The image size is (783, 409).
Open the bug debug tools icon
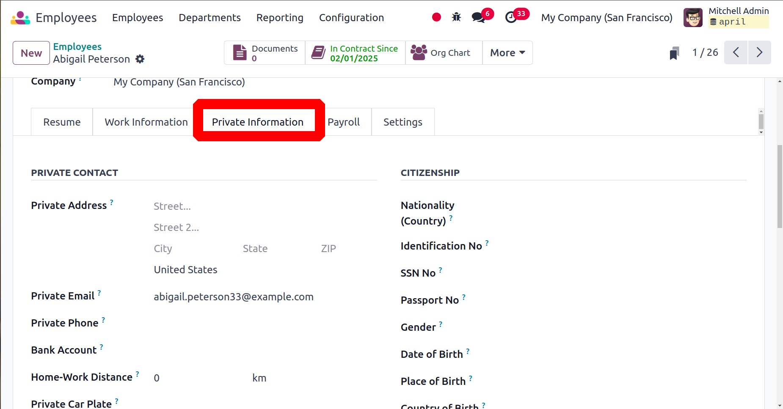click(456, 17)
